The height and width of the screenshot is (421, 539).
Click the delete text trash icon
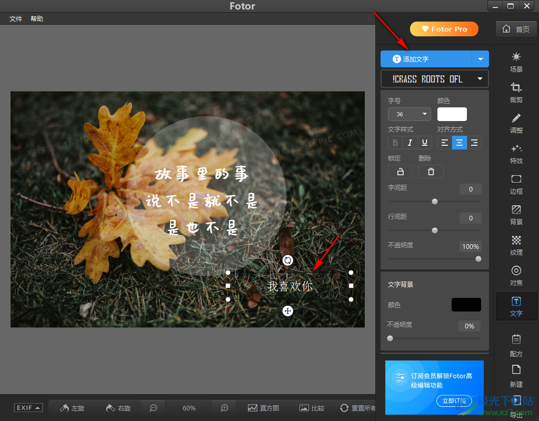click(x=431, y=172)
